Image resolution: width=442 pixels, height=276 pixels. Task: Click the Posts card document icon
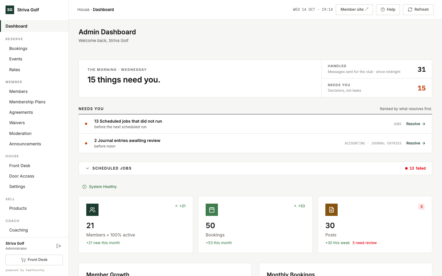pyautogui.click(x=331, y=210)
